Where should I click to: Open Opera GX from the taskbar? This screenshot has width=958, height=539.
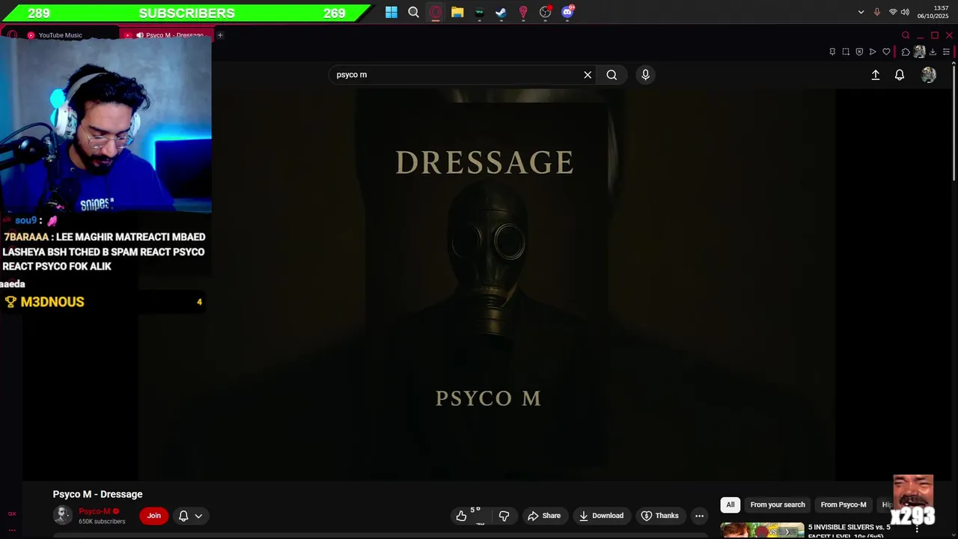[x=436, y=12]
